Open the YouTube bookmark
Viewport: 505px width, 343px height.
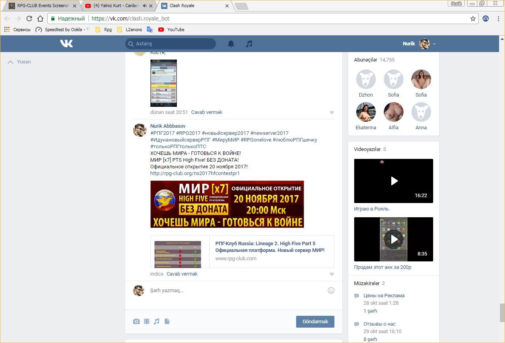pyautogui.click(x=171, y=30)
